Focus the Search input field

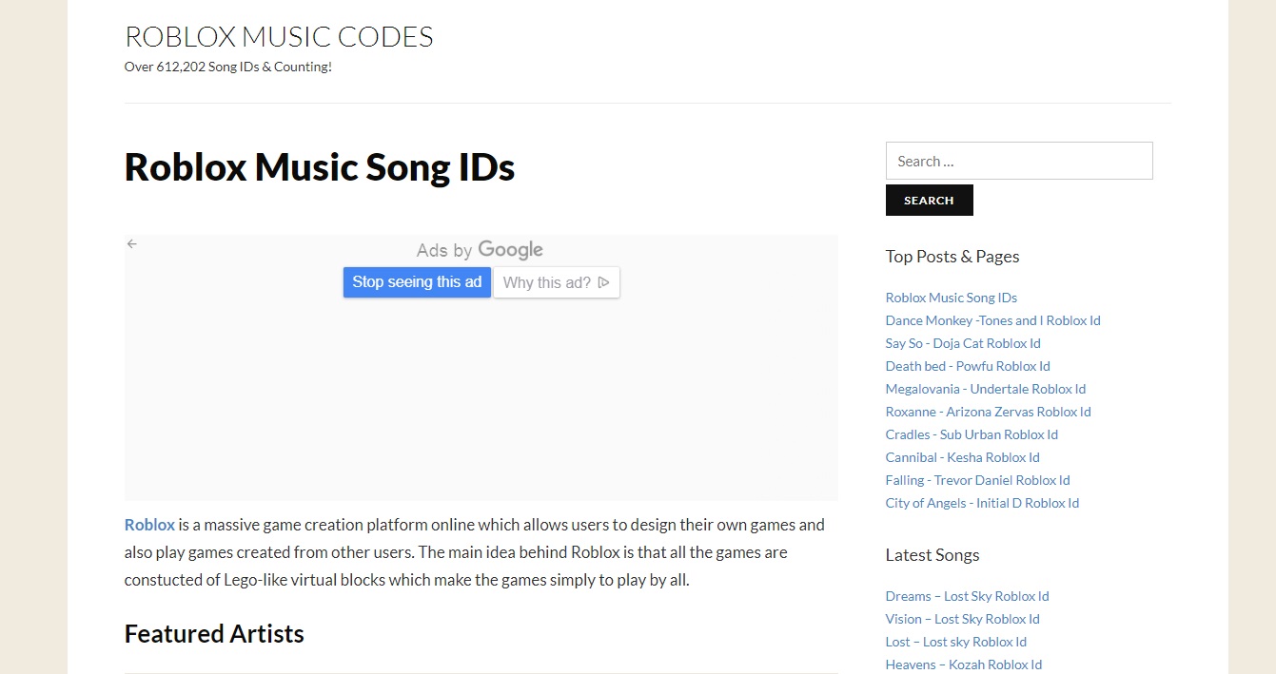pyautogui.click(x=1018, y=161)
